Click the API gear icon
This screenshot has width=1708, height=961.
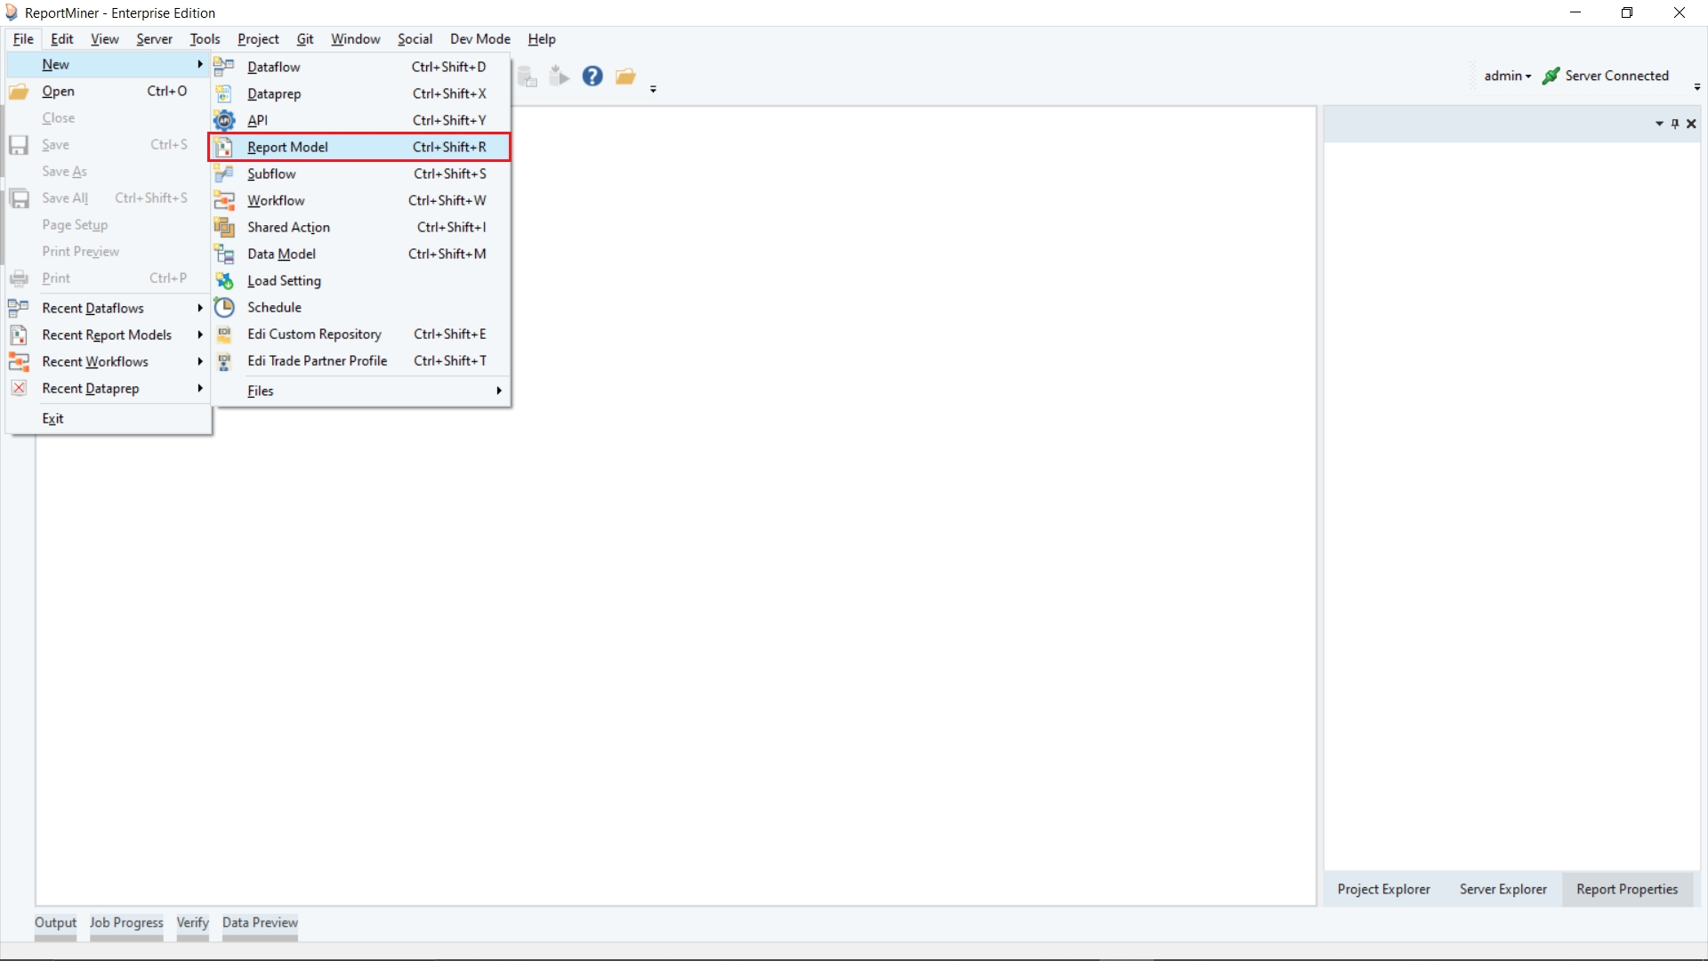[x=224, y=120]
